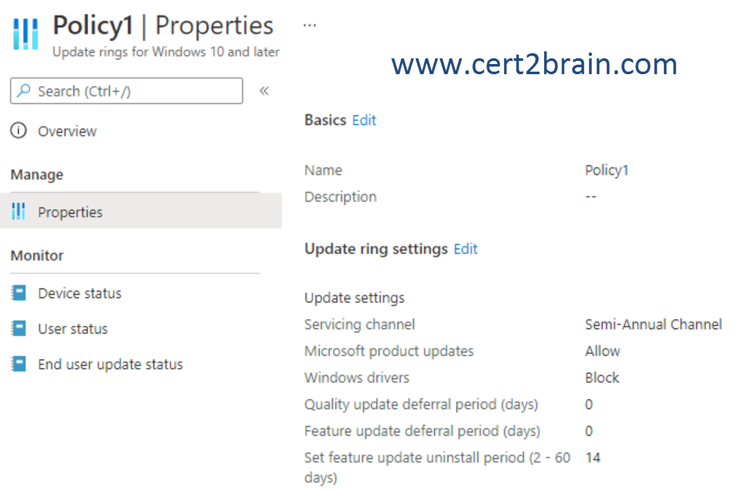This screenshot has width=740, height=492.
Task: Focus the Search (Ctrl+/) field
Action: click(x=126, y=91)
